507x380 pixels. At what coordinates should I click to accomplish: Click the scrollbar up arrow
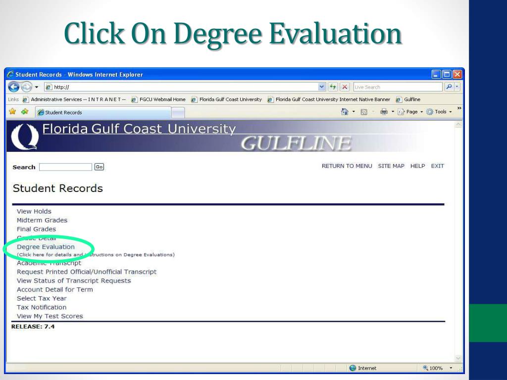(458, 125)
